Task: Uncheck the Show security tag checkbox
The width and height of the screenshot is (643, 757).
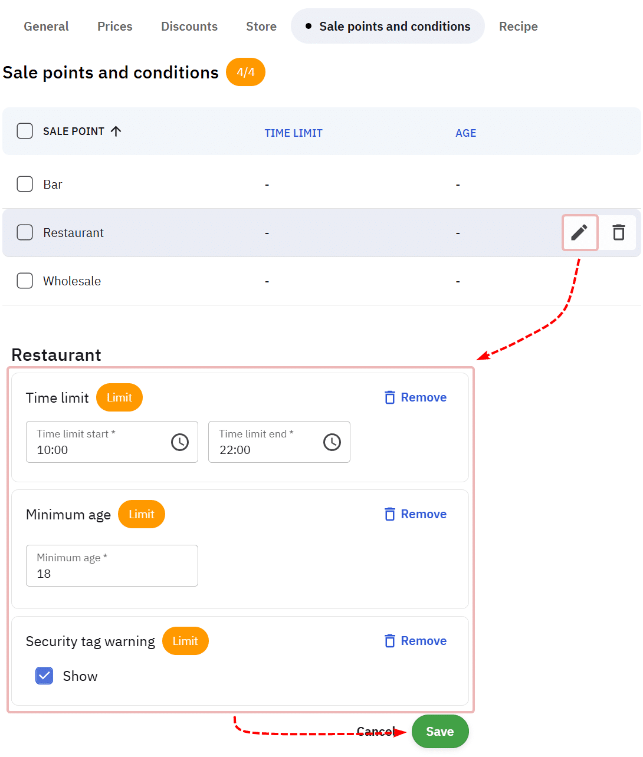Action: (x=44, y=676)
